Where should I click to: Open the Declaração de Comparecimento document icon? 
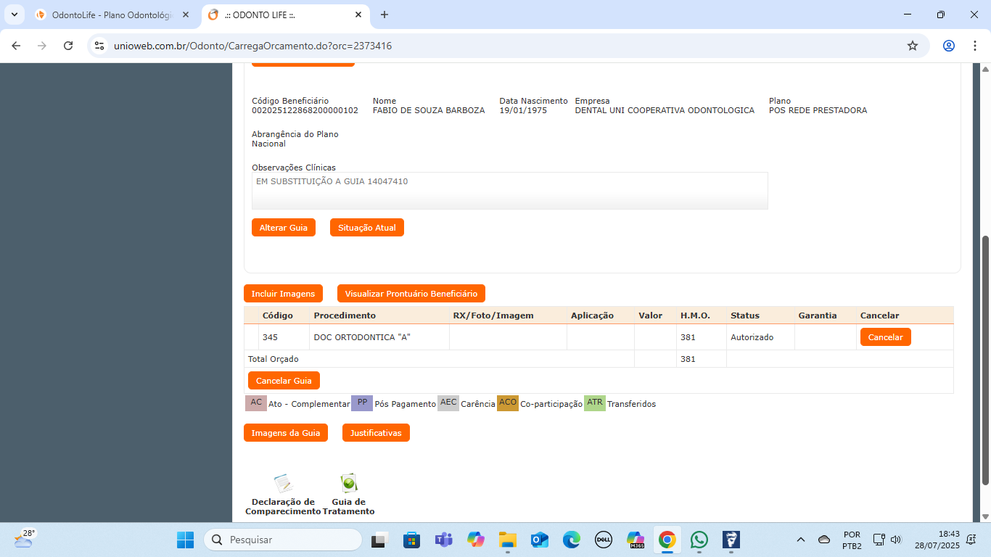click(283, 484)
